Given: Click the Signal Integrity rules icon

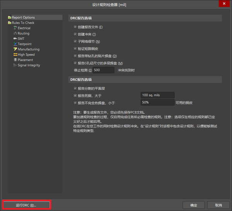Looking at the screenshot, I should tap(15, 65).
